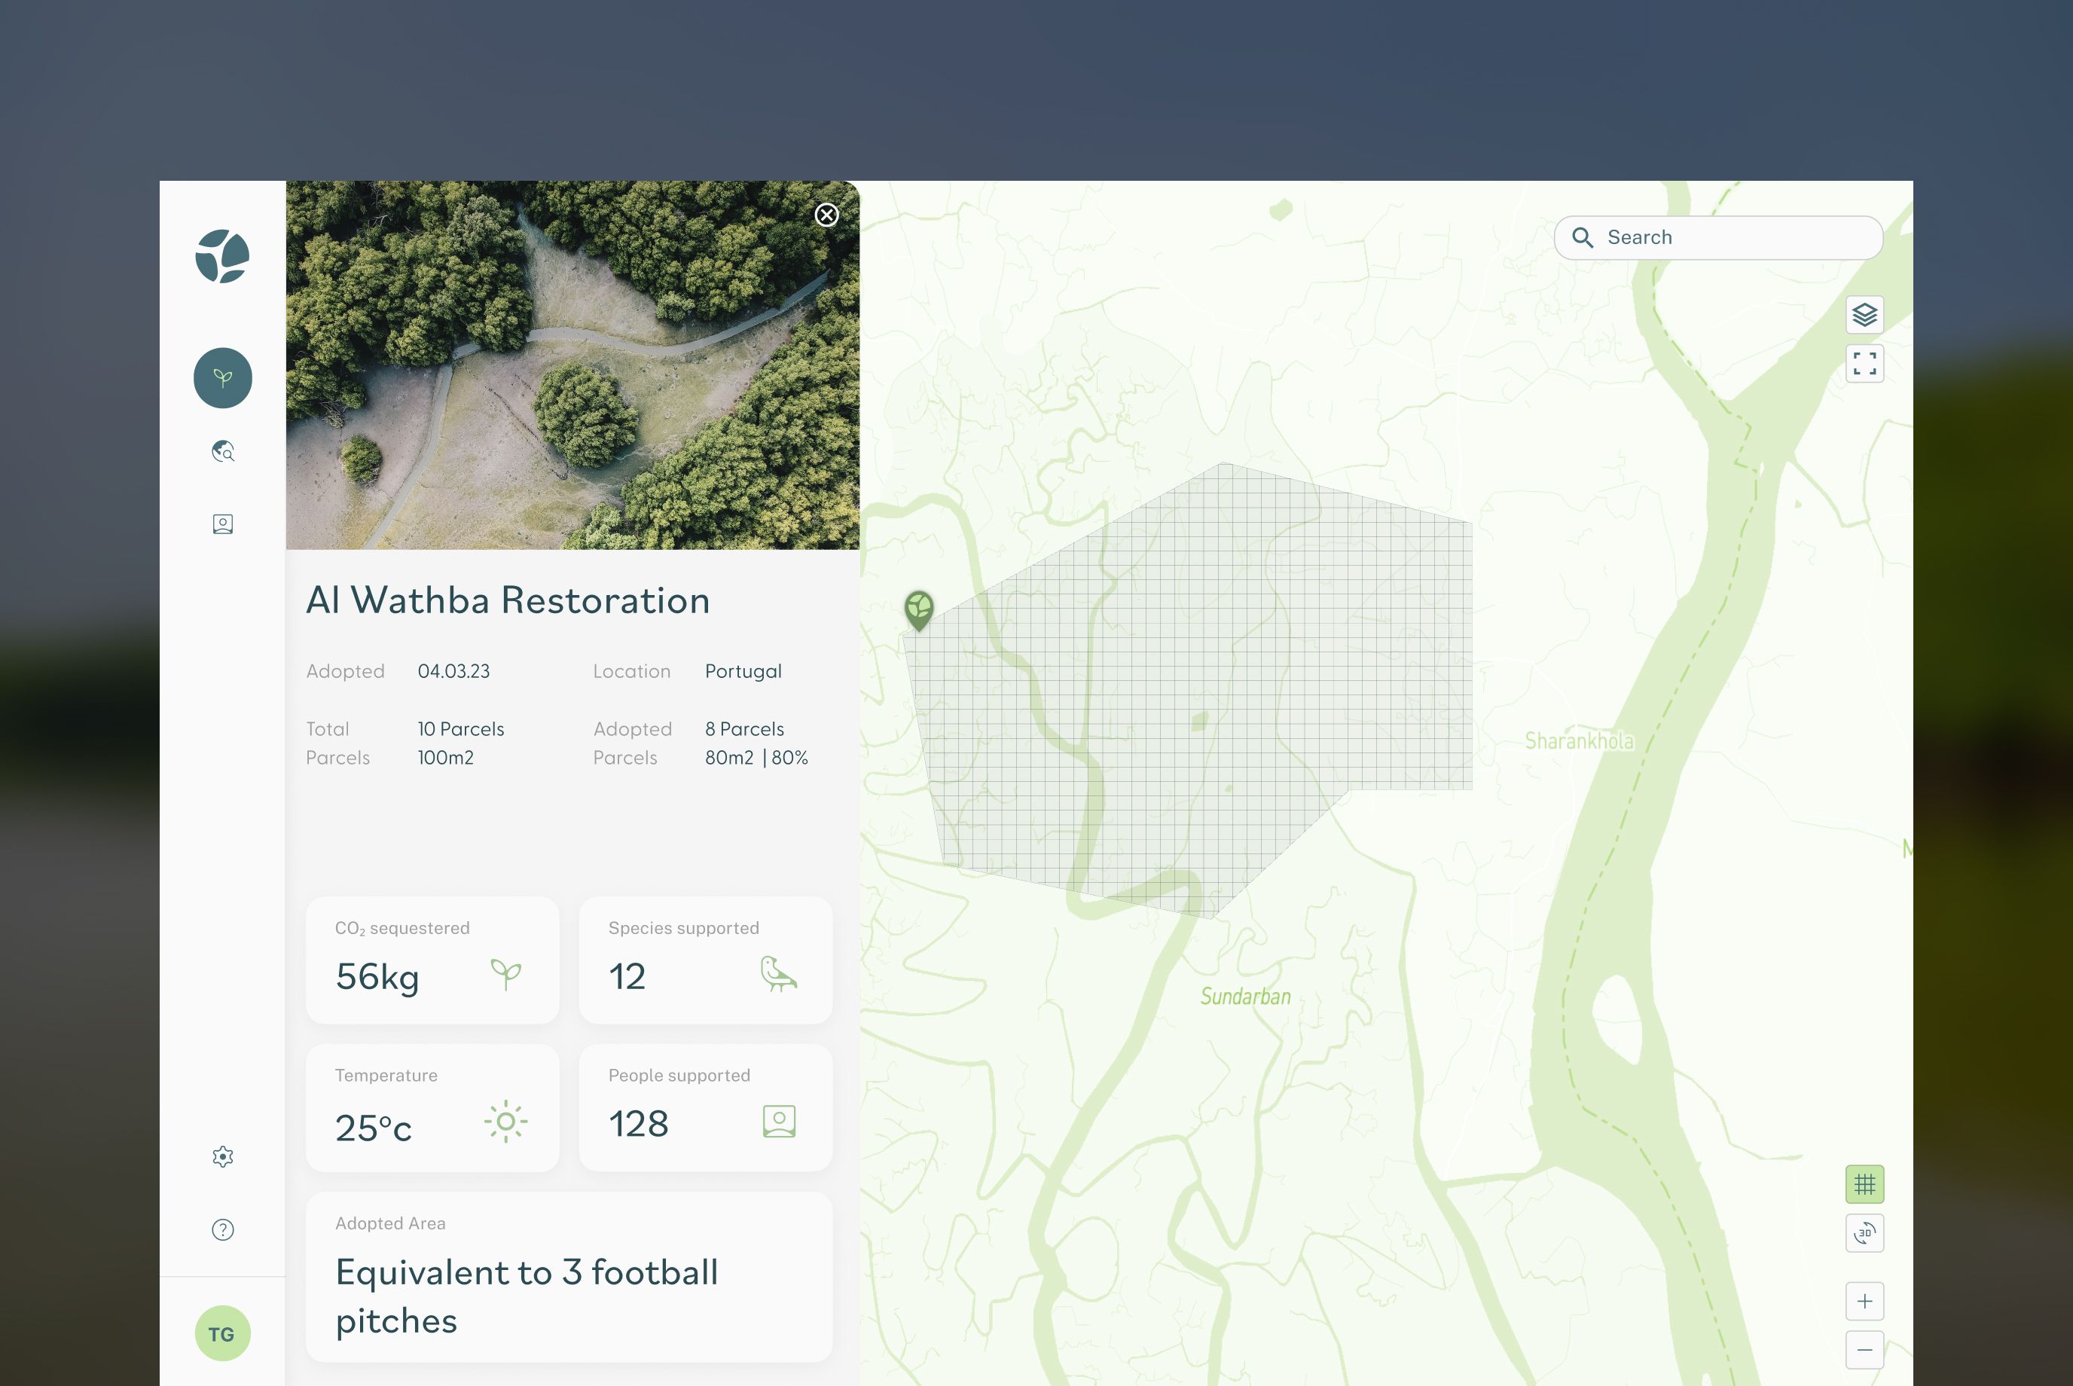This screenshot has width=2073, height=1386.
Task: Toggle the parcel grid overlay
Action: 1864,1183
